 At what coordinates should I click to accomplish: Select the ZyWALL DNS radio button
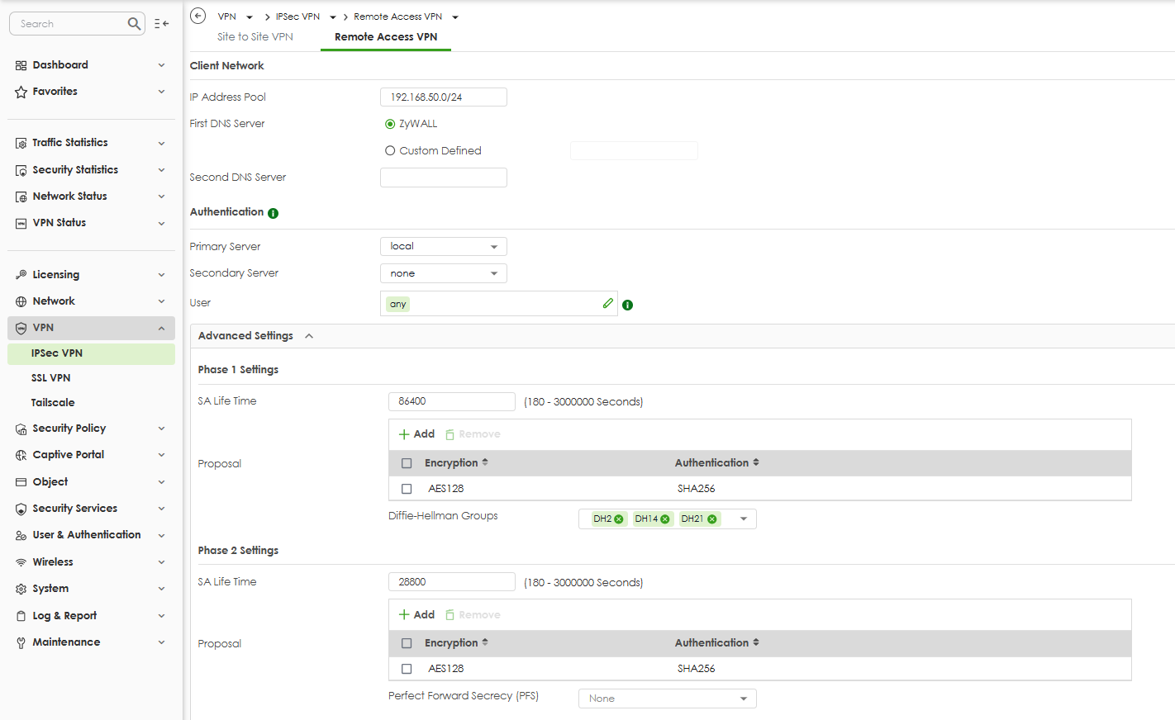coord(390,124)
